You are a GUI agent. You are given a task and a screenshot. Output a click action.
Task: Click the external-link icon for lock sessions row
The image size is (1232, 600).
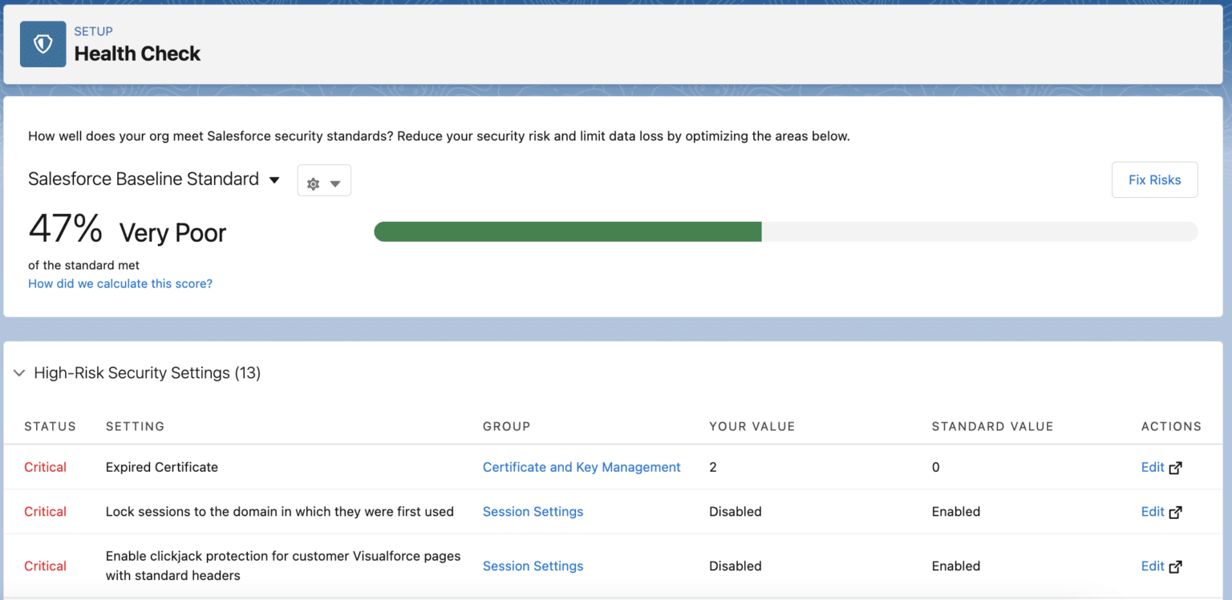tap(1177, 511)
